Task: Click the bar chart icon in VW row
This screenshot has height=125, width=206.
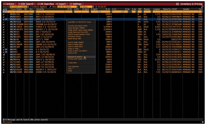Action: pos(4,39)
